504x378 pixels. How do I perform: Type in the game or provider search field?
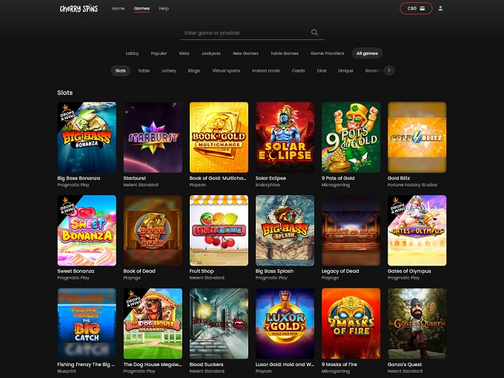coord(245,33)
